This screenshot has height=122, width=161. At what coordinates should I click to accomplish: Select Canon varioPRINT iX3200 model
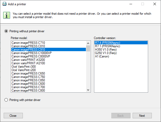28,60
